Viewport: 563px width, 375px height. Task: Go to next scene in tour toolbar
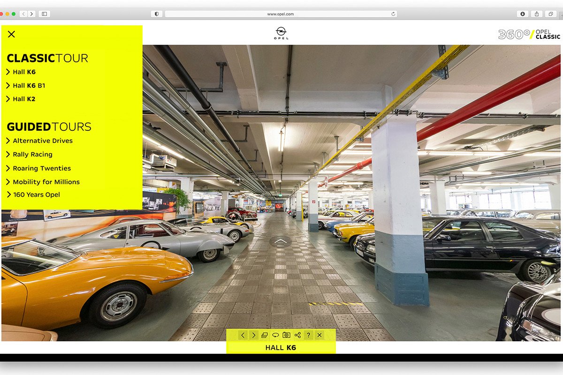coord(253,335)
